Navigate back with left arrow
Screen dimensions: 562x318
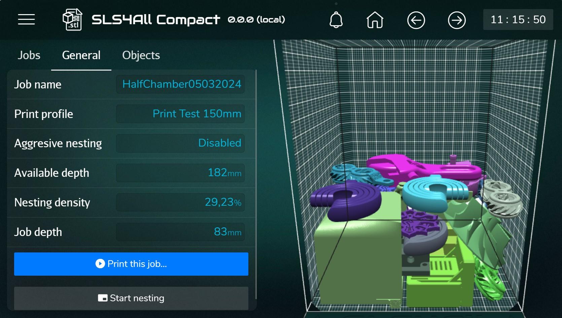tap(416, 20)
